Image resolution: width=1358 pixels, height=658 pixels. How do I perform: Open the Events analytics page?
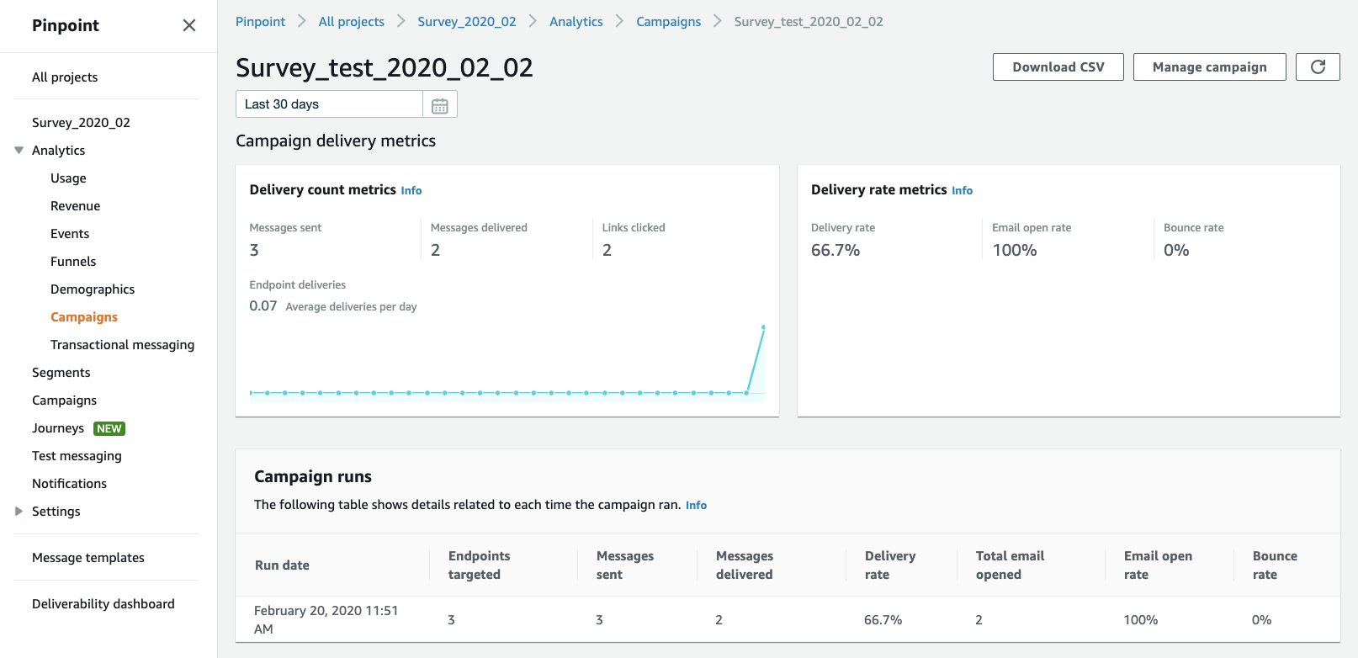(x=70, y=234)
